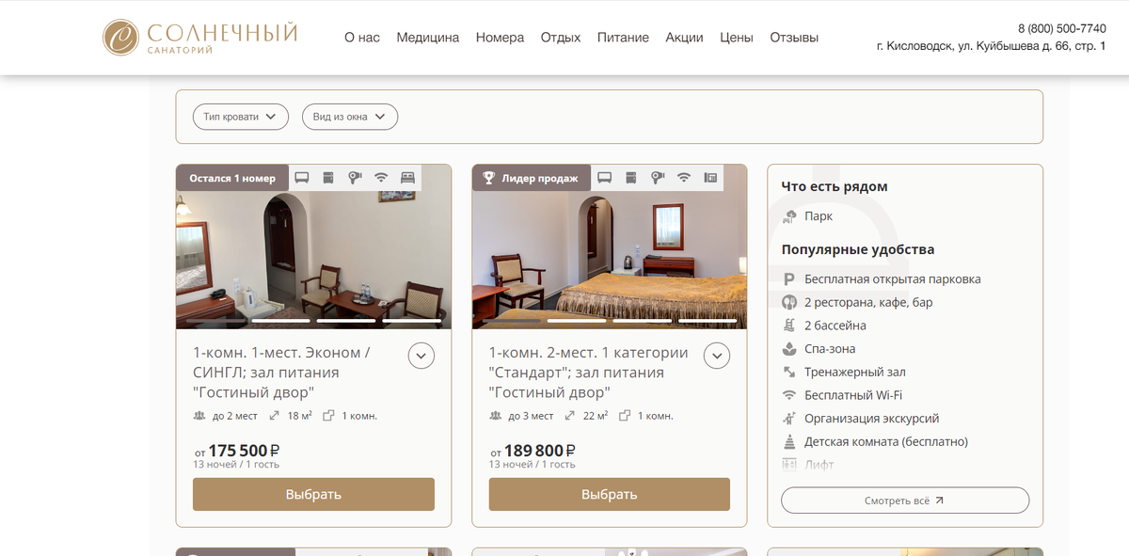Click Wi-Fi icon beside Бесплатный Wi-Fi

[x=789, y=395]
